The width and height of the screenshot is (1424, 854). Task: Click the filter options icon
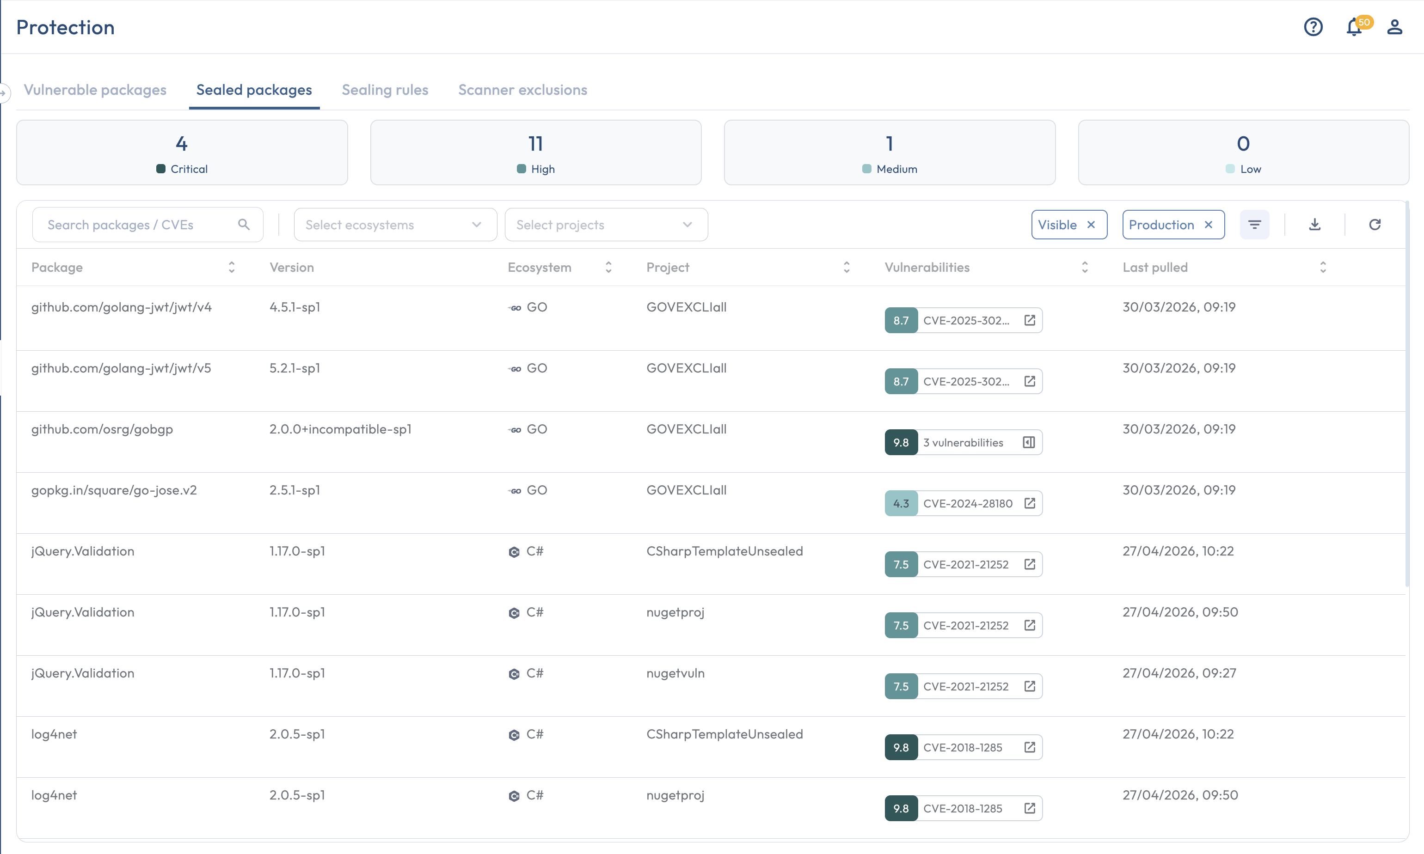pyautogui.click(x=1254, y=225)
